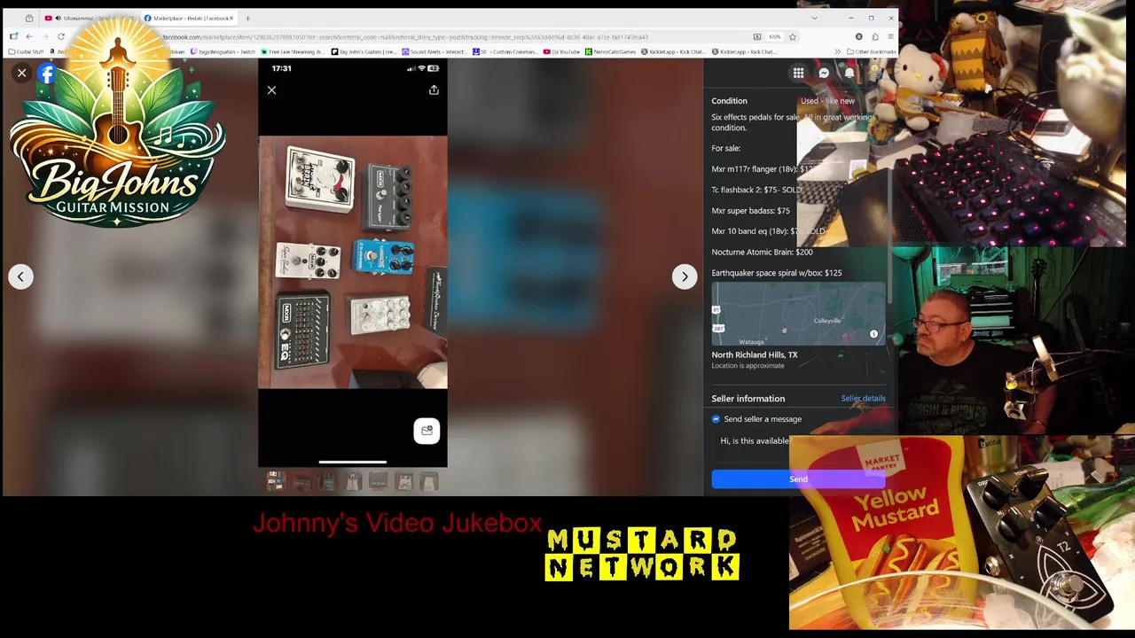Open the browser main menu
Image resolution: width=1135 pixels, height=638 pixels.
click(x=891, y=37)
